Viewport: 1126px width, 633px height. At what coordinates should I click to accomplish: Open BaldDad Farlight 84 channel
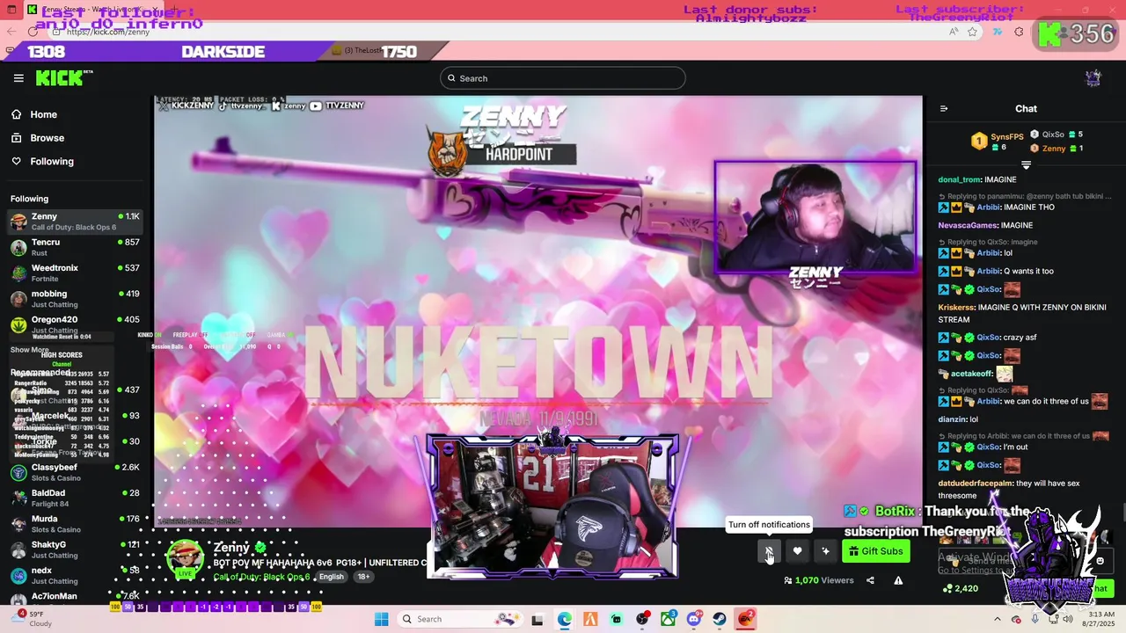coord(75,498)
